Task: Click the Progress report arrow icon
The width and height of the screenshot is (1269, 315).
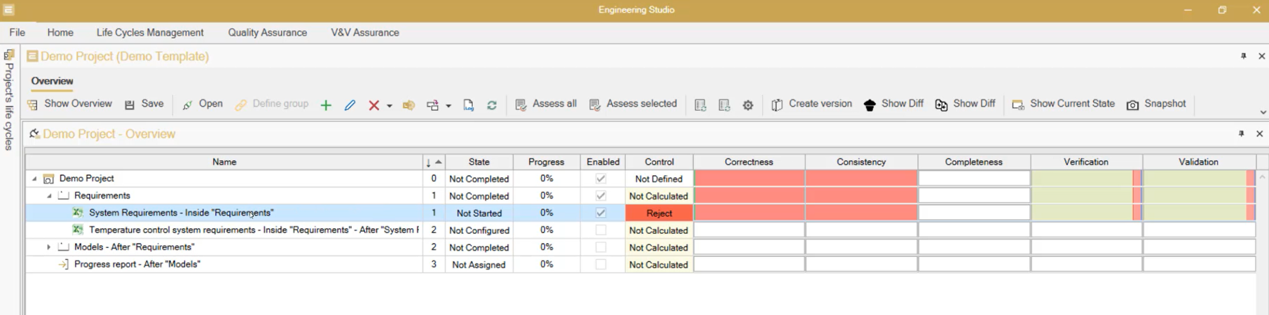Action: [x=63, y=265]
